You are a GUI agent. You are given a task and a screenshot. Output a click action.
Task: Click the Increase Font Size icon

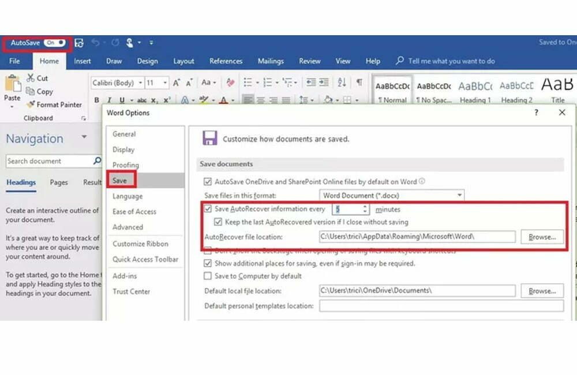click(177, 82)
